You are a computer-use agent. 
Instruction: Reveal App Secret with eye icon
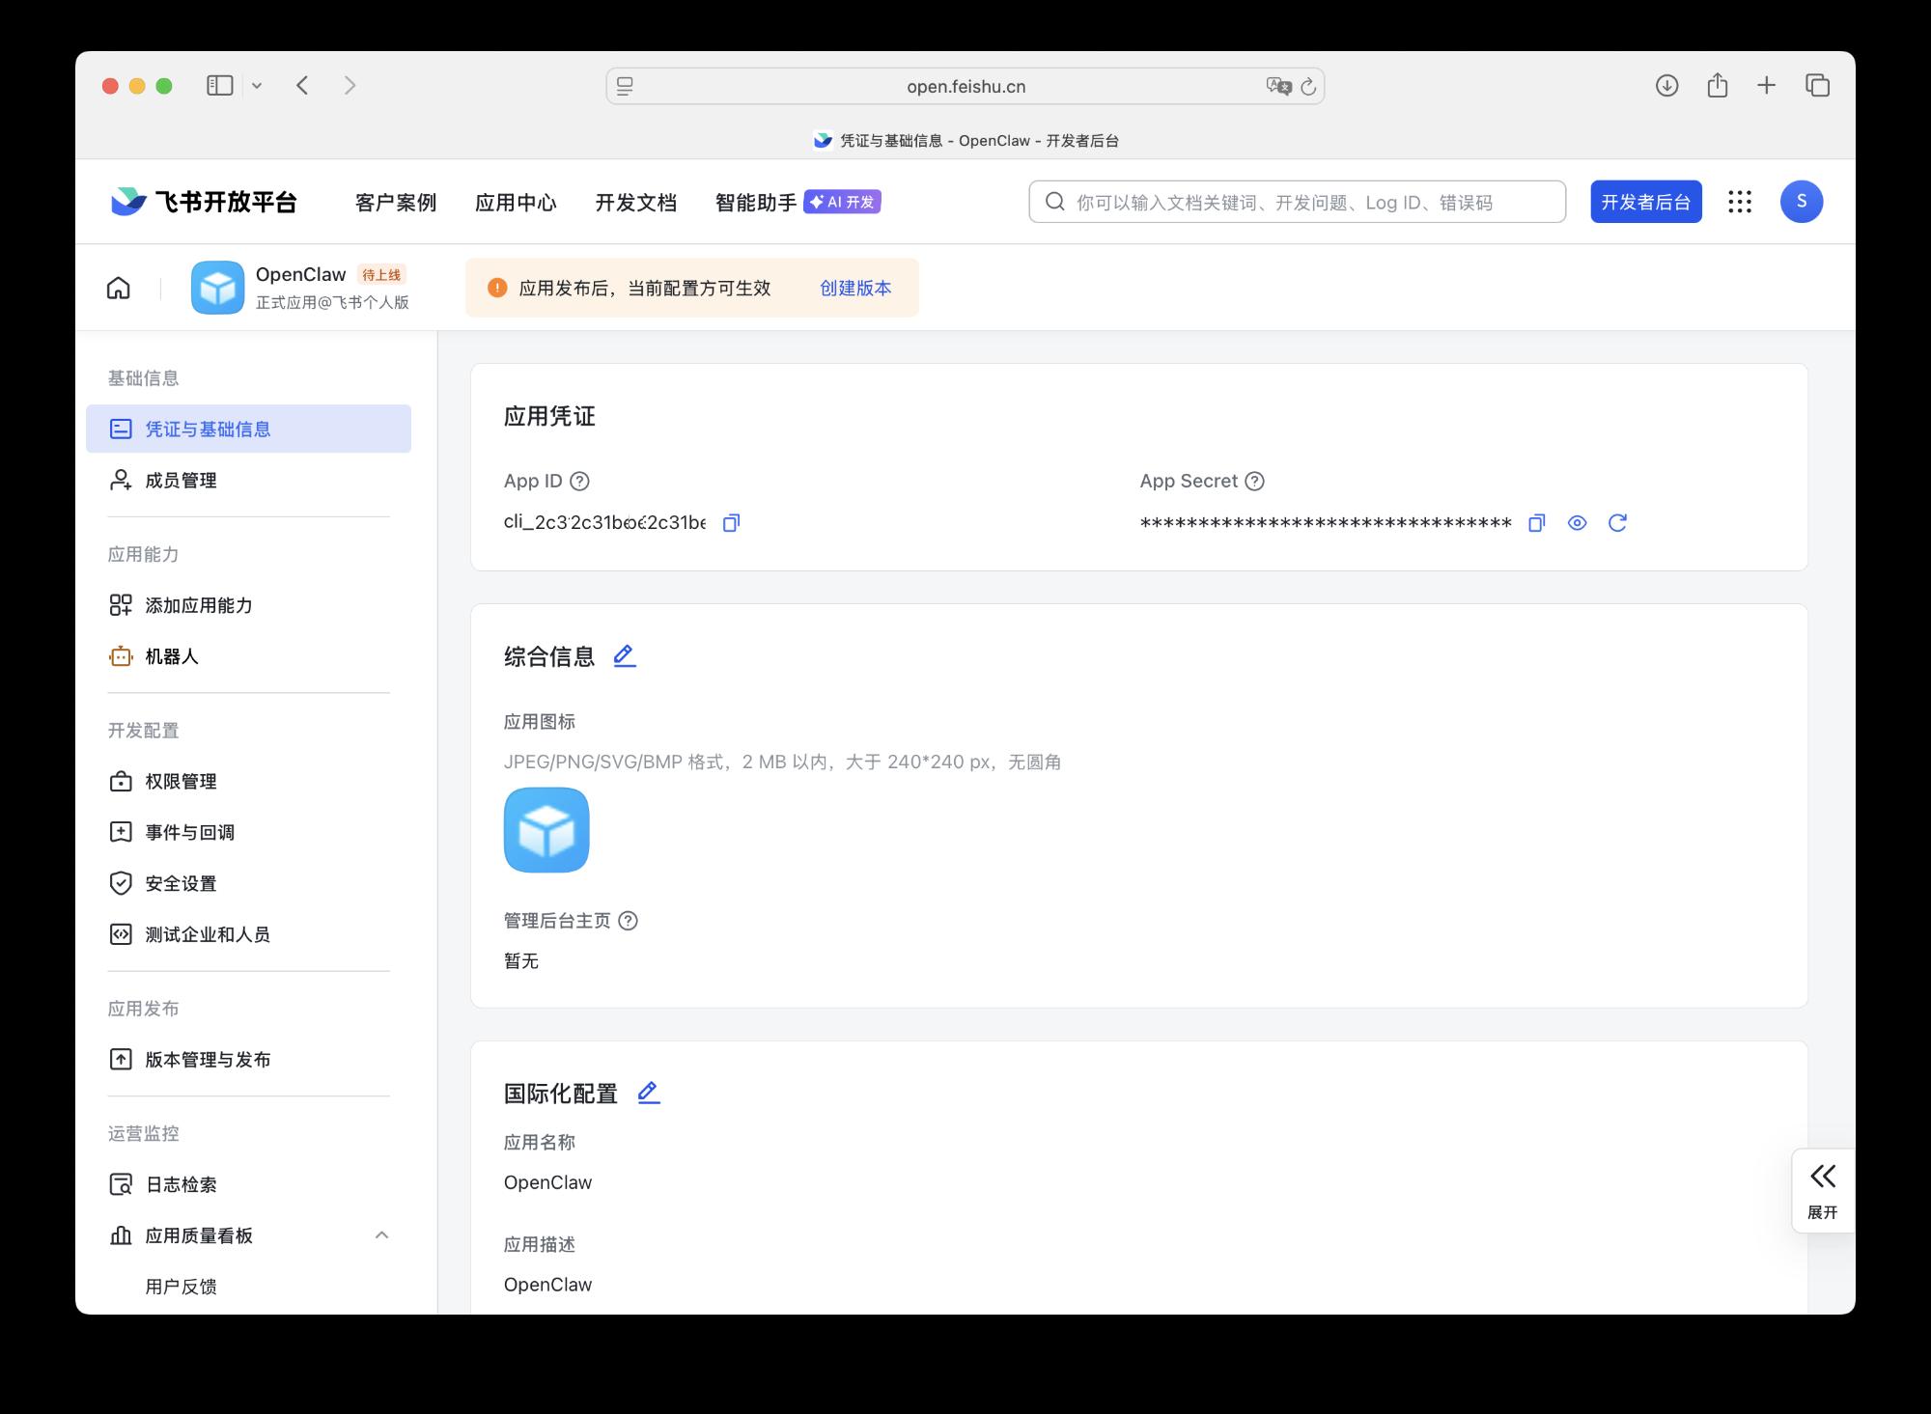1577,523
